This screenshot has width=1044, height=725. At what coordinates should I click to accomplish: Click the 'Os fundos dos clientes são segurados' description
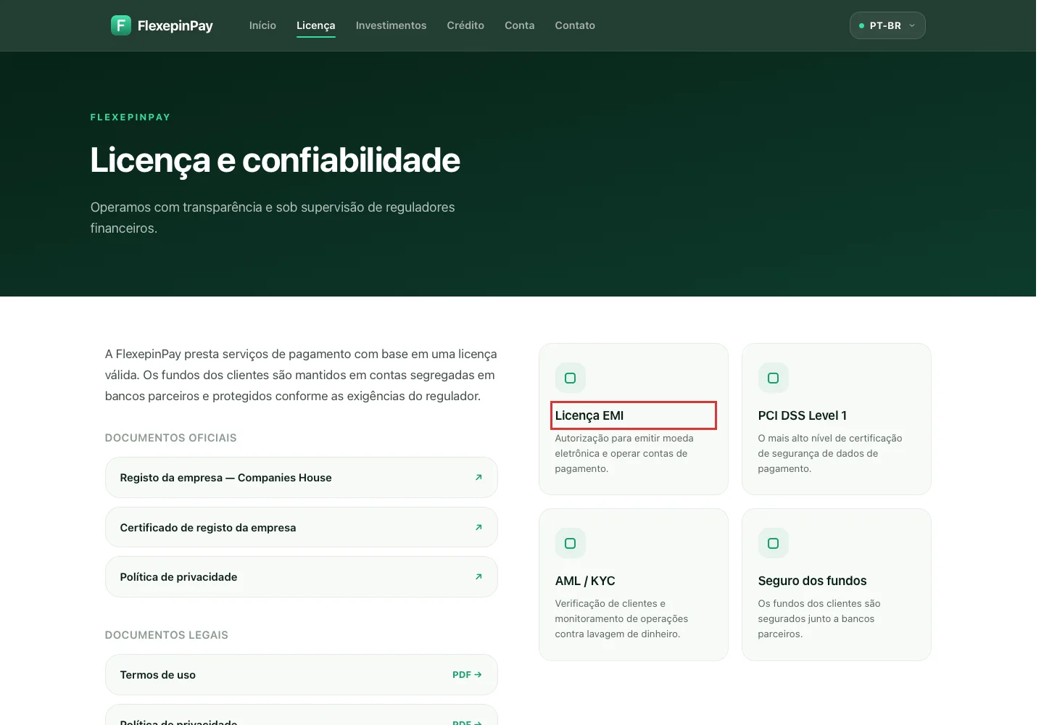click(819, 618)
